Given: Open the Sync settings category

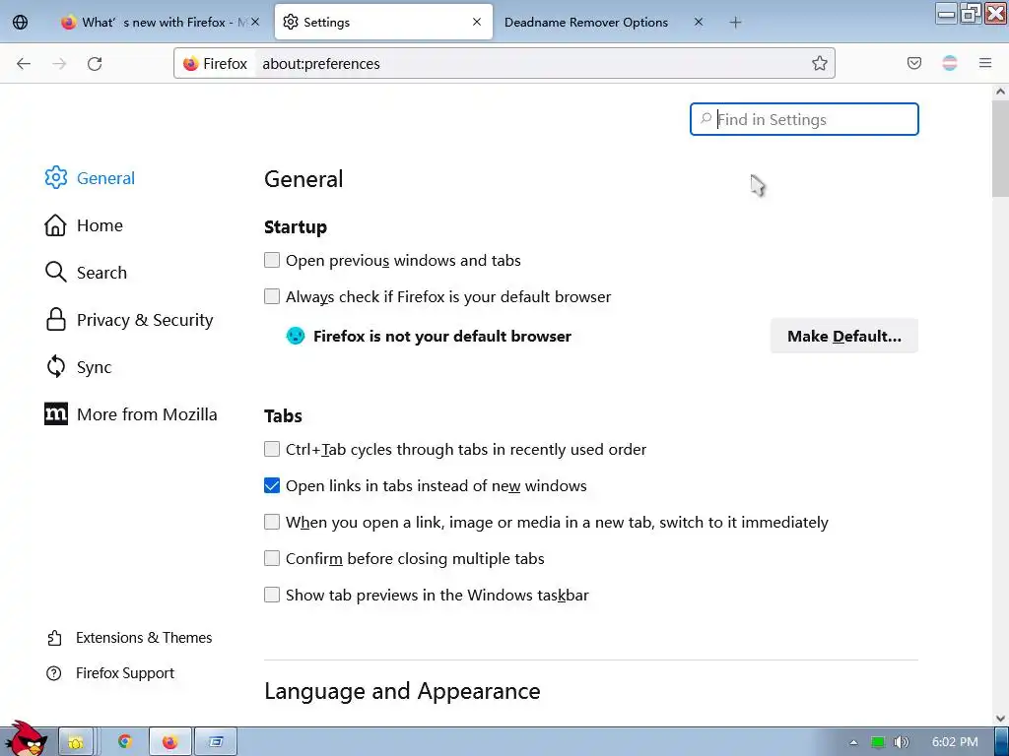Looking at the screenshot, I should 94,367.
